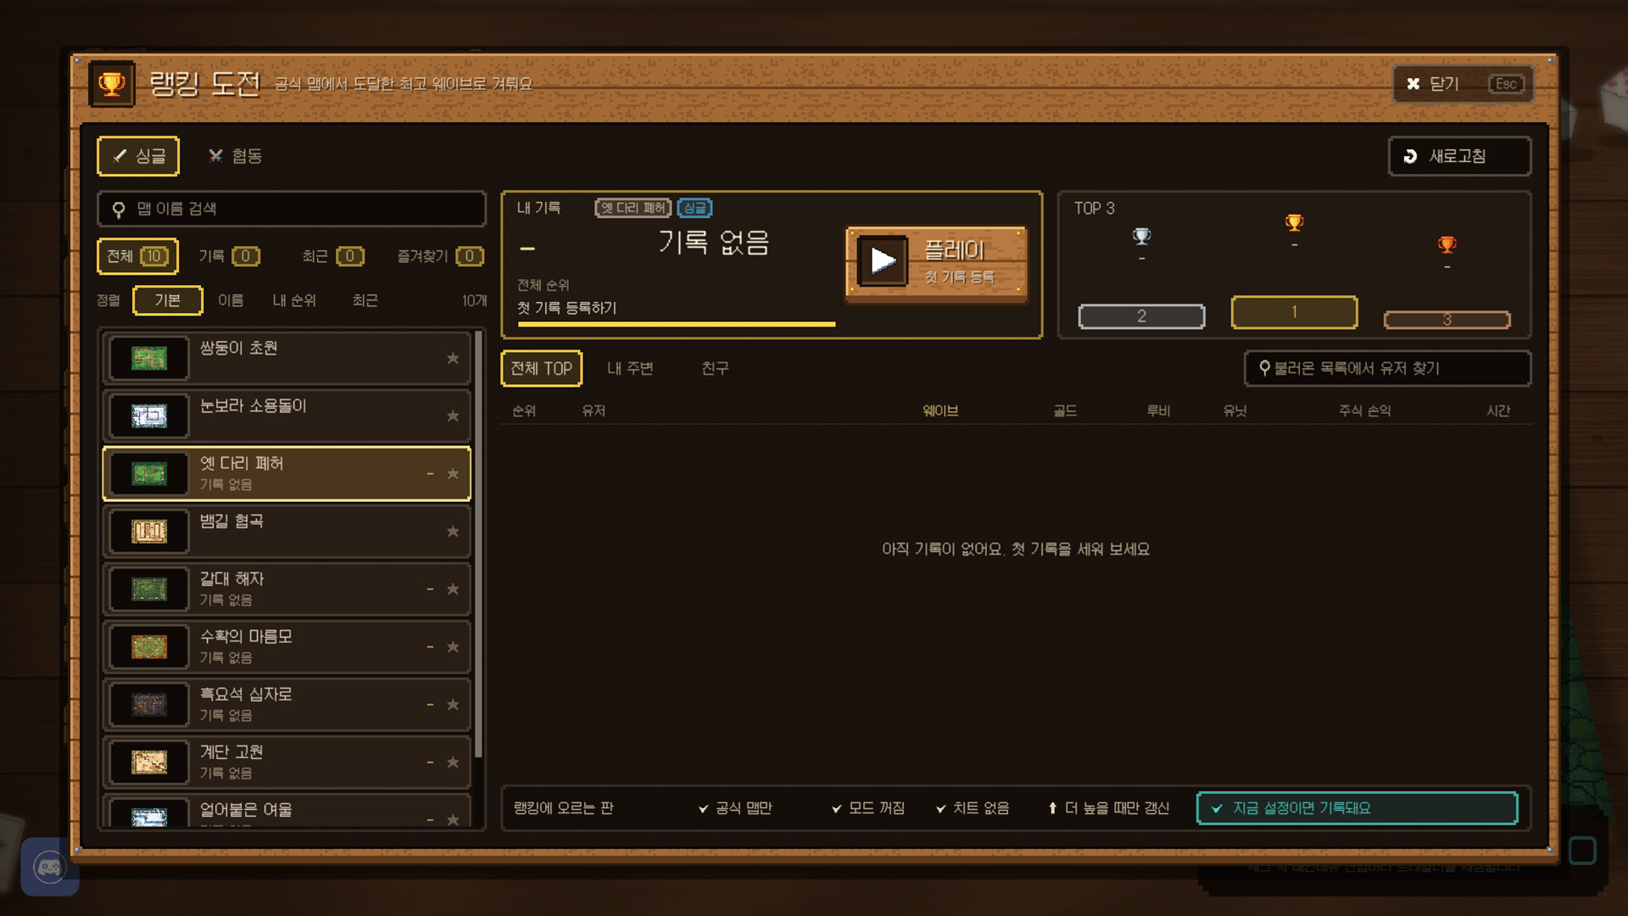Open the 내 주변 leaderboard tab
Image resolution: width=1628 pixels, height=916 pixels.
(630, 368)
